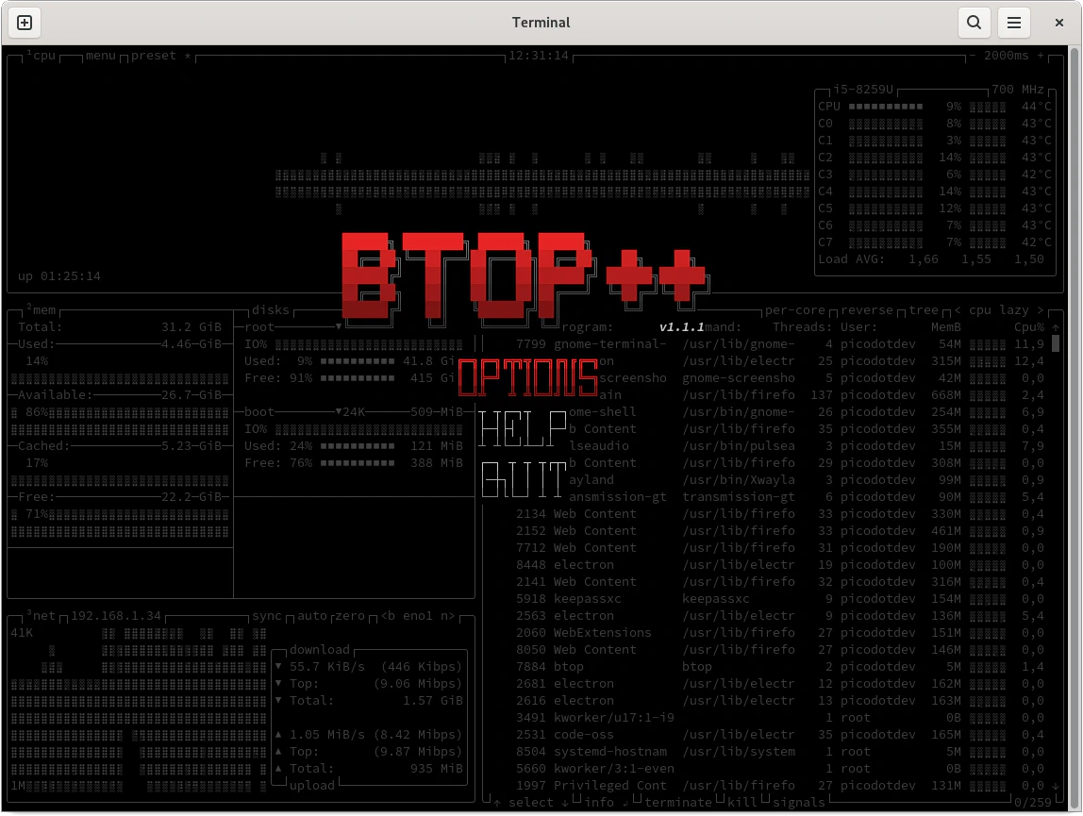Toggle per-core process CPU usage

coord(794,310)
